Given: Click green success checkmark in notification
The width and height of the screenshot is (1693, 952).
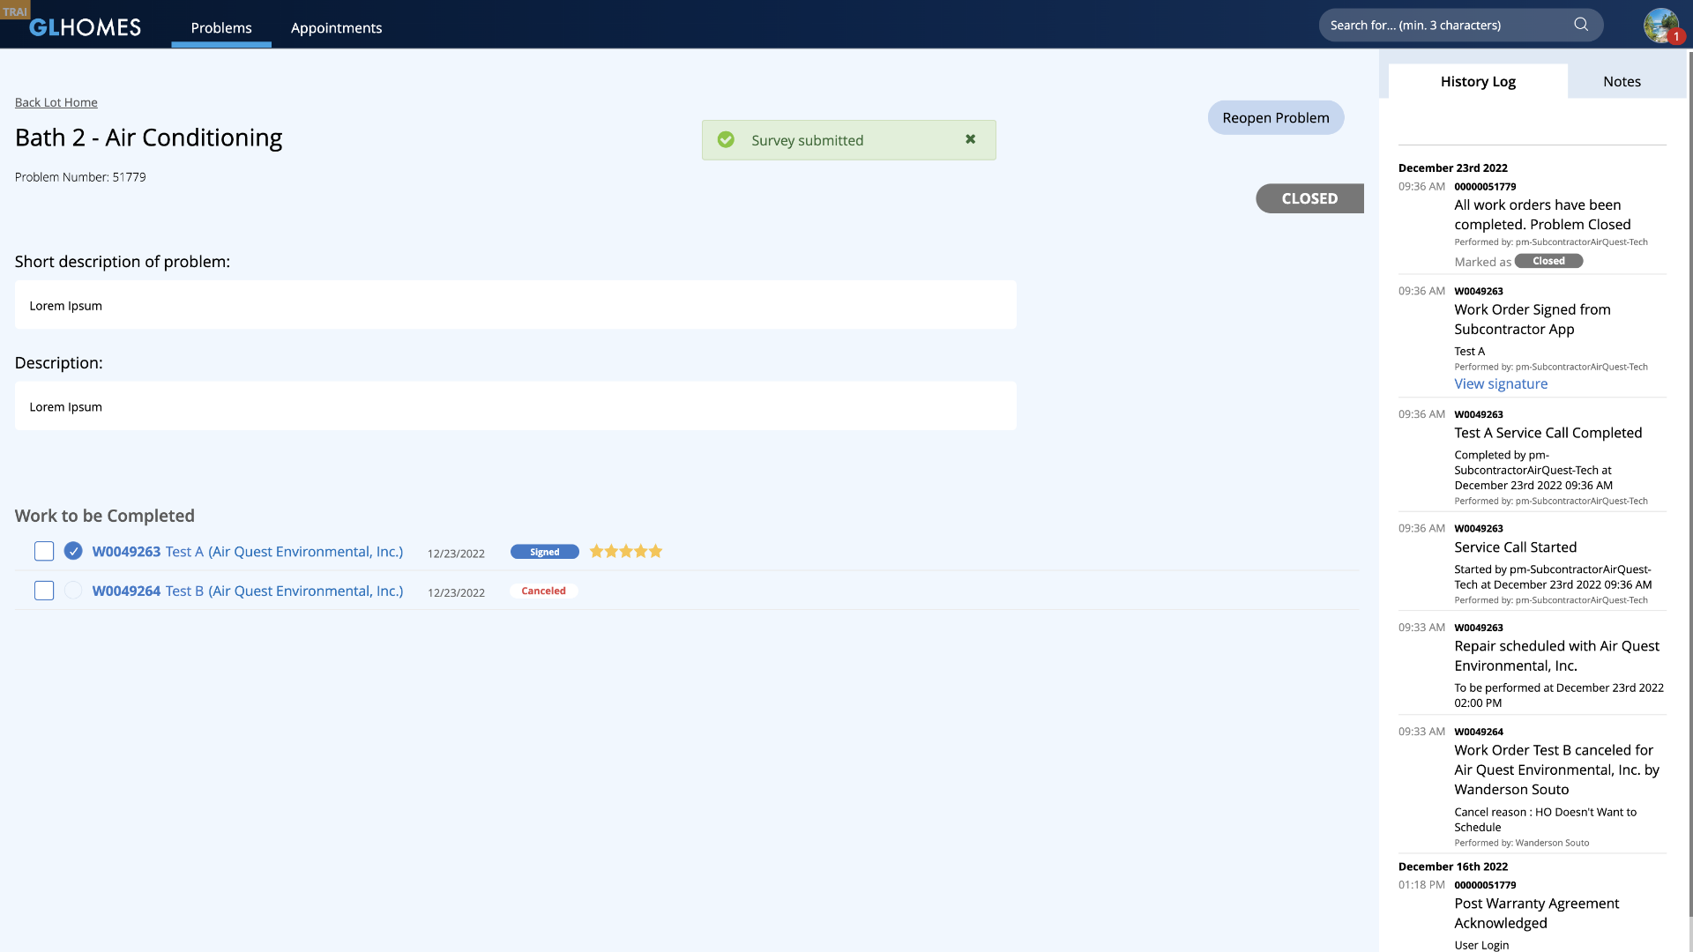Looking at the screenshot, I should pos(726,140).
